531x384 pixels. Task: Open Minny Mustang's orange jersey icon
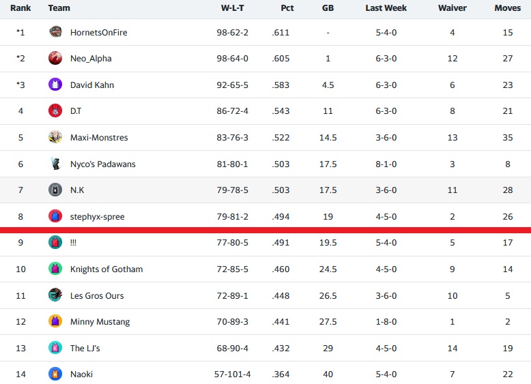tap(55, 321)
